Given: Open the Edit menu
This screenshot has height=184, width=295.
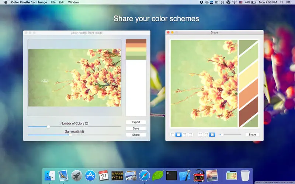Looking at the screenshot, I should (62, 2).
